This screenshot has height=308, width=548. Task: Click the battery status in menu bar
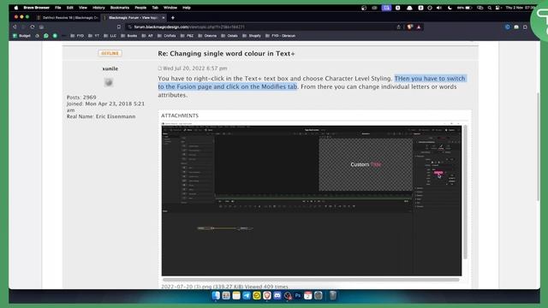coord(464,8)
